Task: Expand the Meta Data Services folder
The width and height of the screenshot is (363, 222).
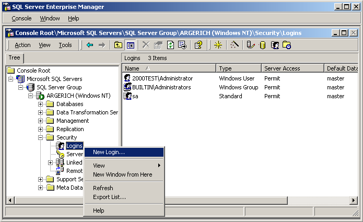Action: tap(41, 188)
